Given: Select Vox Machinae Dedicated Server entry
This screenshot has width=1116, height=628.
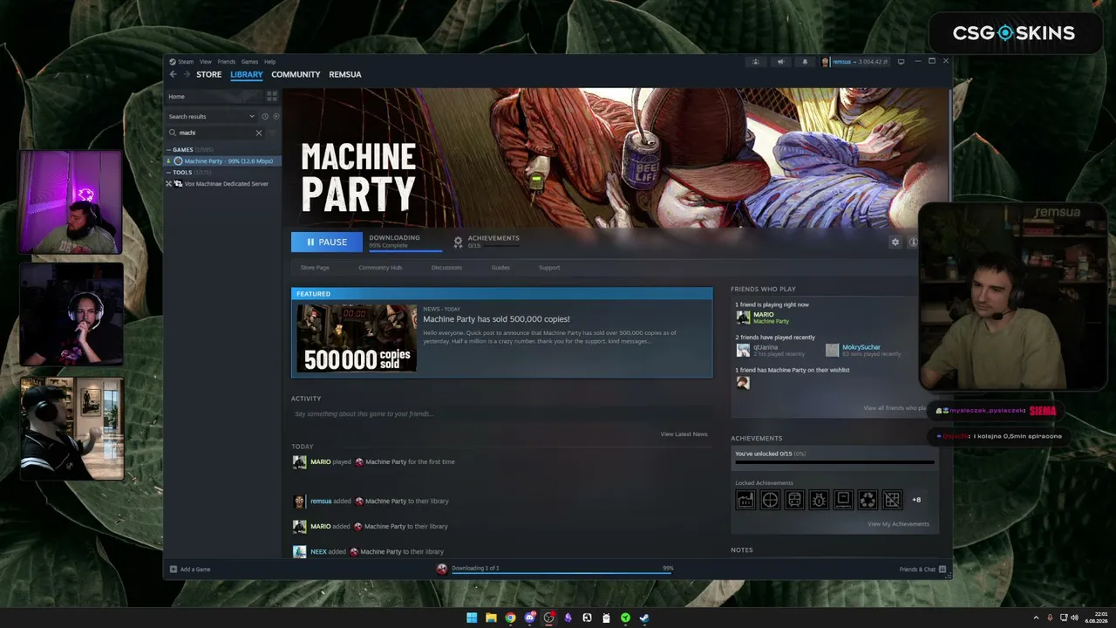Looking at the screenshot, I should coord(222,184).
